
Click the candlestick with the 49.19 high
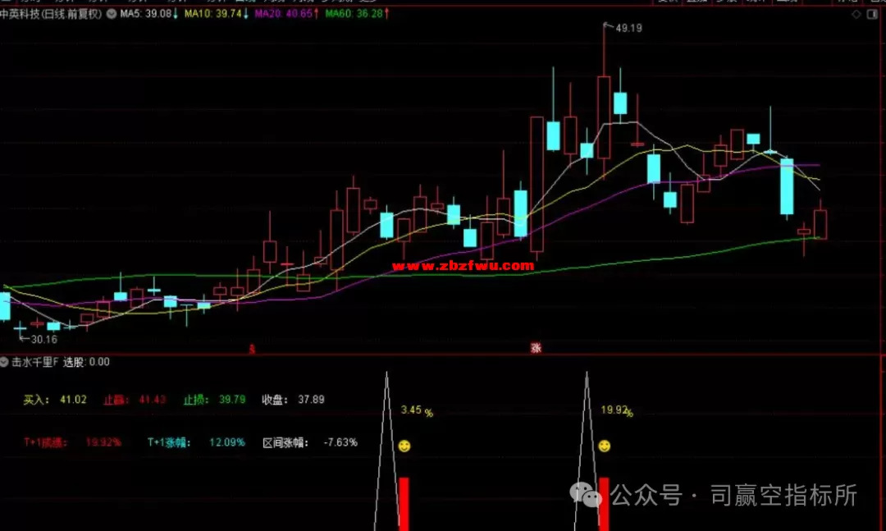click(604, 117)
